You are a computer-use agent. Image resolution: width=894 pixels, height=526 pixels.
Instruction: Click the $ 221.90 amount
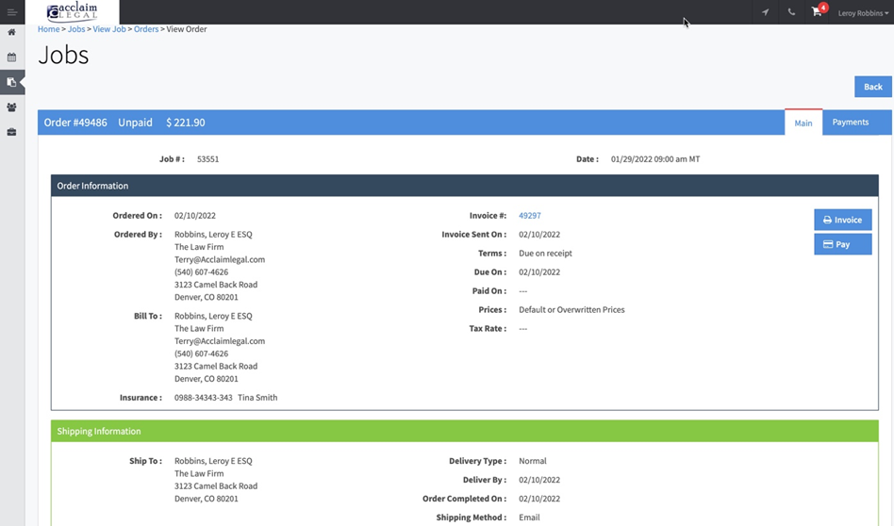coord(185,123)
